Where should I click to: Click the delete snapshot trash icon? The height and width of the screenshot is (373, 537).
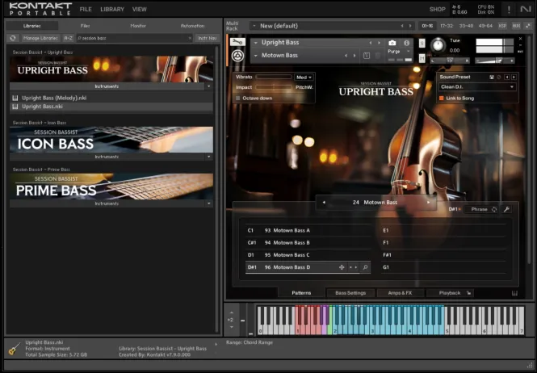(377, 56)
